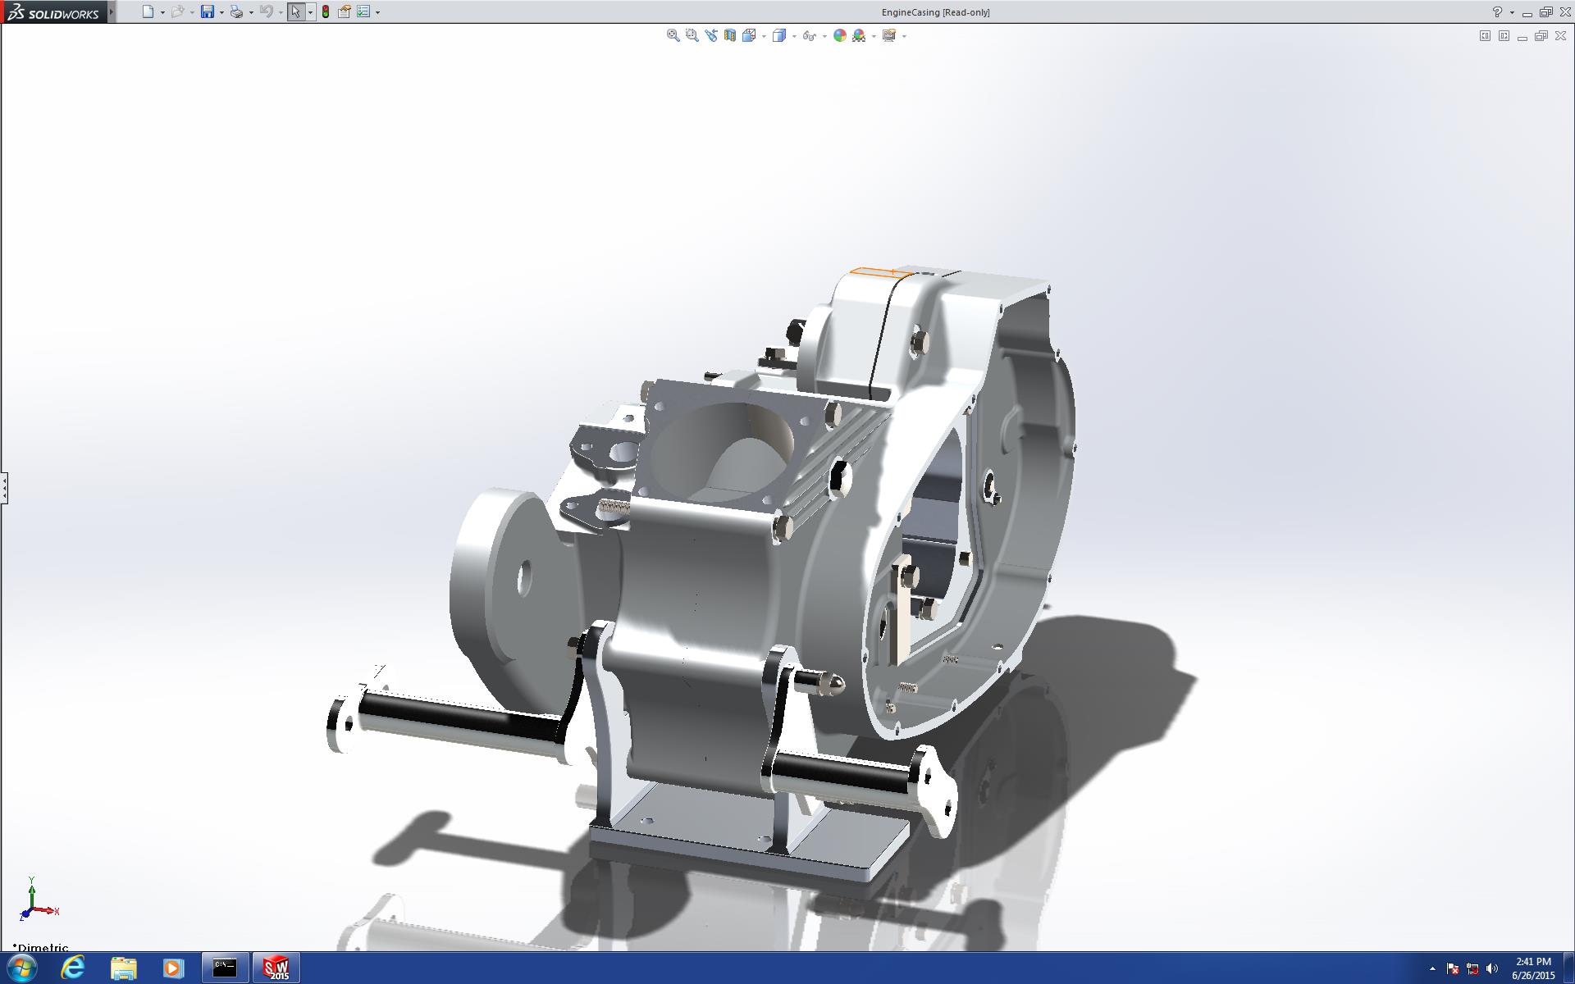
Task: Toggle the Section View tool
Action: (729, 35)
